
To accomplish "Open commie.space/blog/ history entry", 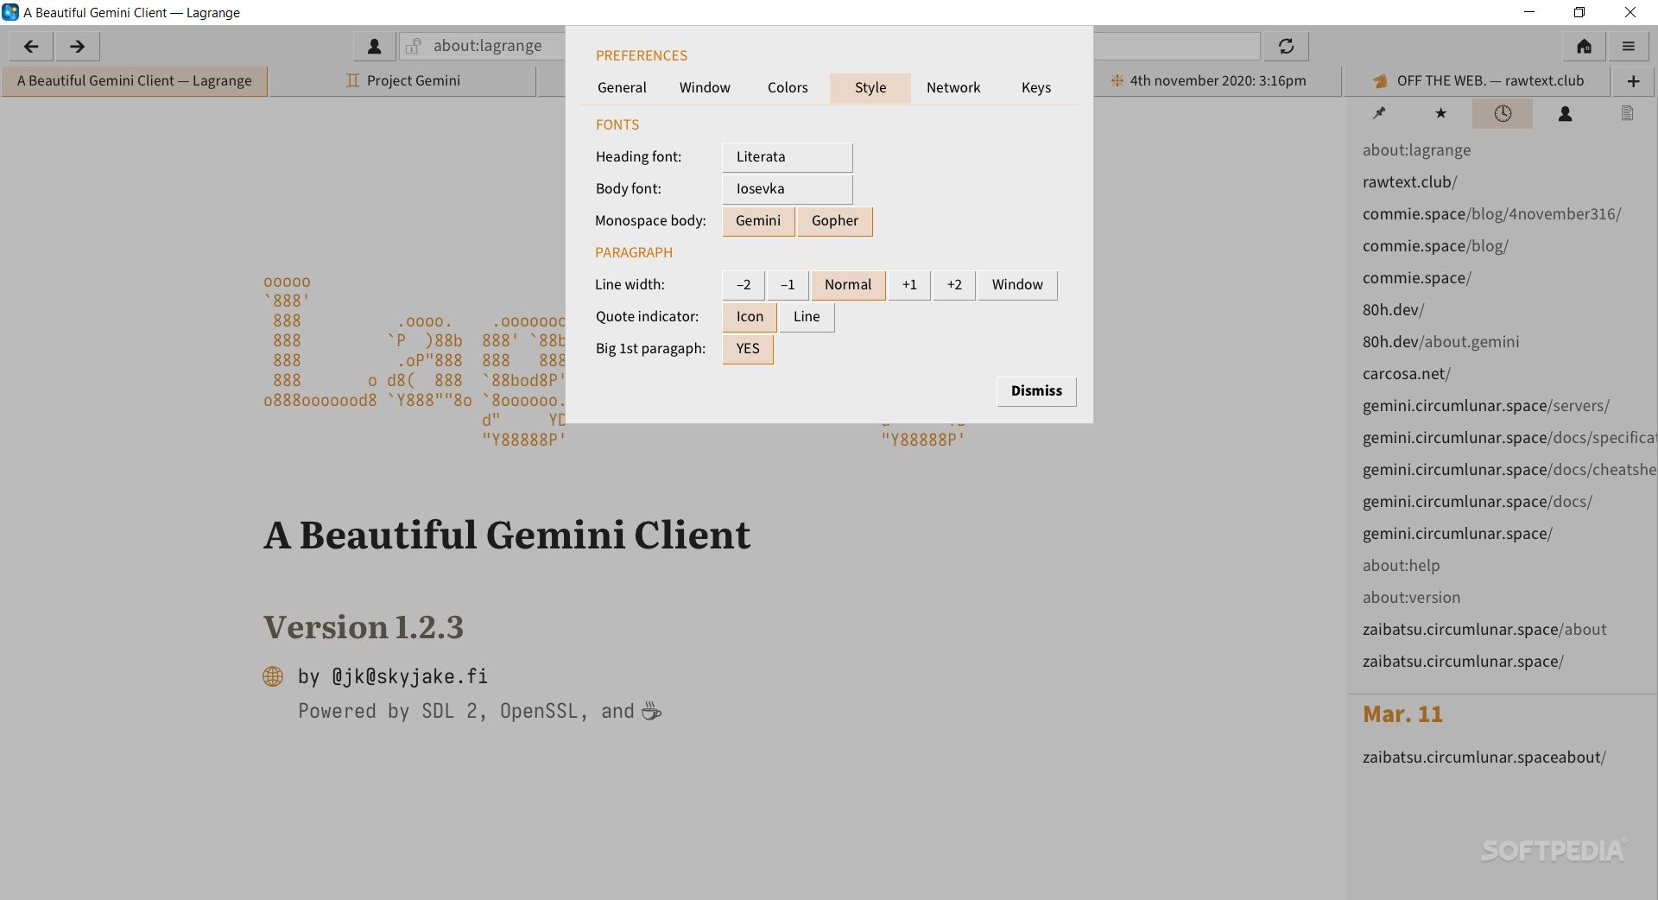I will (1501, 246).
